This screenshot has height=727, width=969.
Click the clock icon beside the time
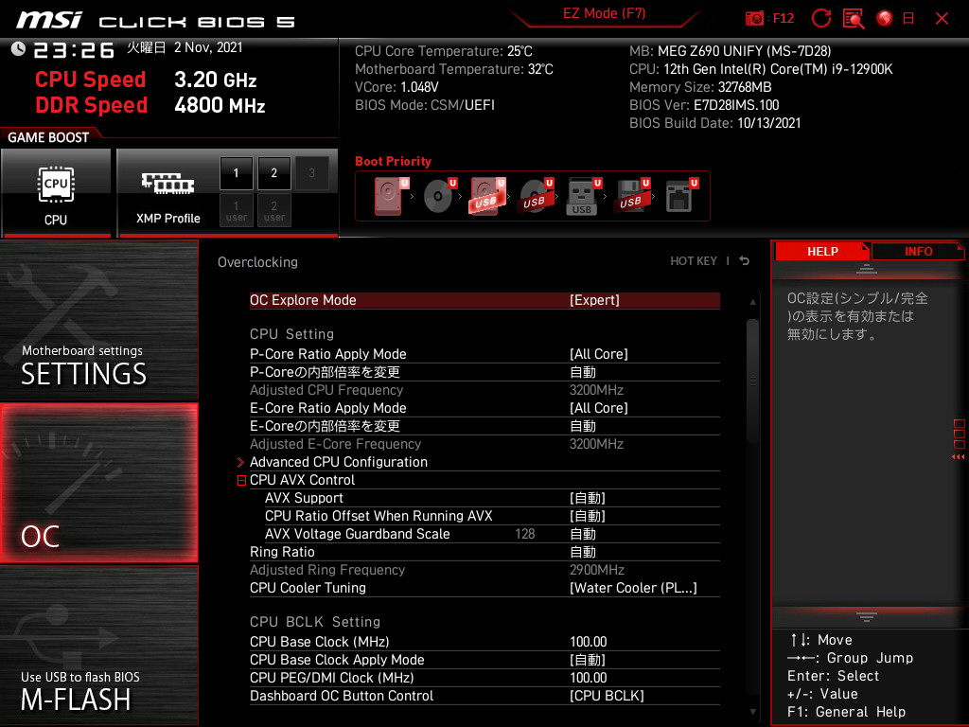pos(18,48)
